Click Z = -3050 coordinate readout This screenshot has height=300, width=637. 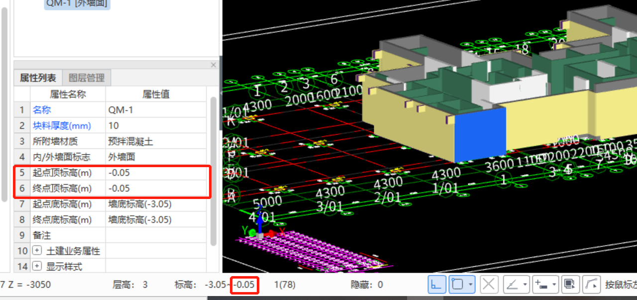point(29,285)
